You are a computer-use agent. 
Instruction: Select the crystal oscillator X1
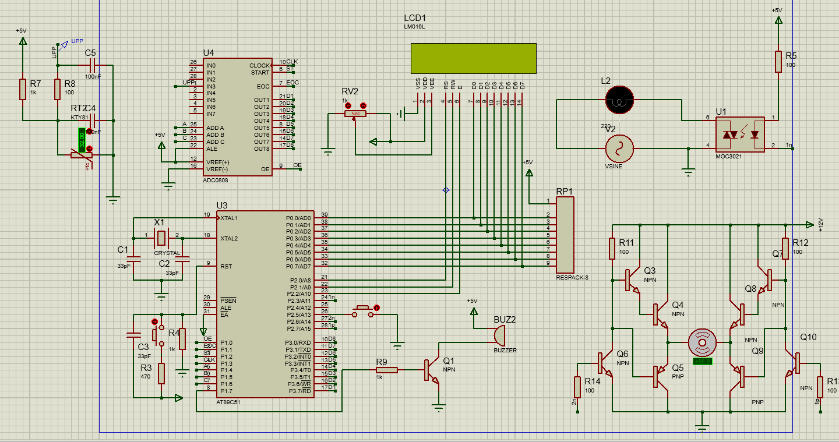(161, 237)
